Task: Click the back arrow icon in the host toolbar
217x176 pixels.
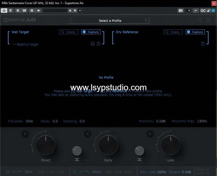Action: pos(38,10)
